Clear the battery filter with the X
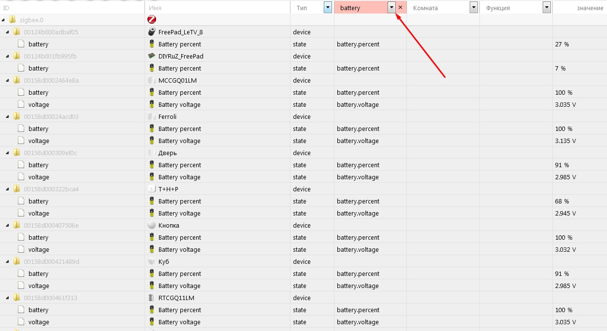 coord(400,7)
